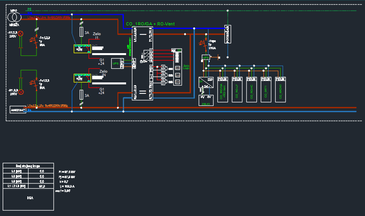Select the vertical POTROŠAČI box

click(x=228, y=34)
